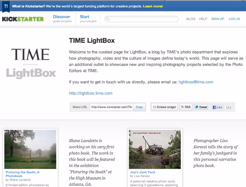
Task: Click into the header search box
Action: click(141, 19)
